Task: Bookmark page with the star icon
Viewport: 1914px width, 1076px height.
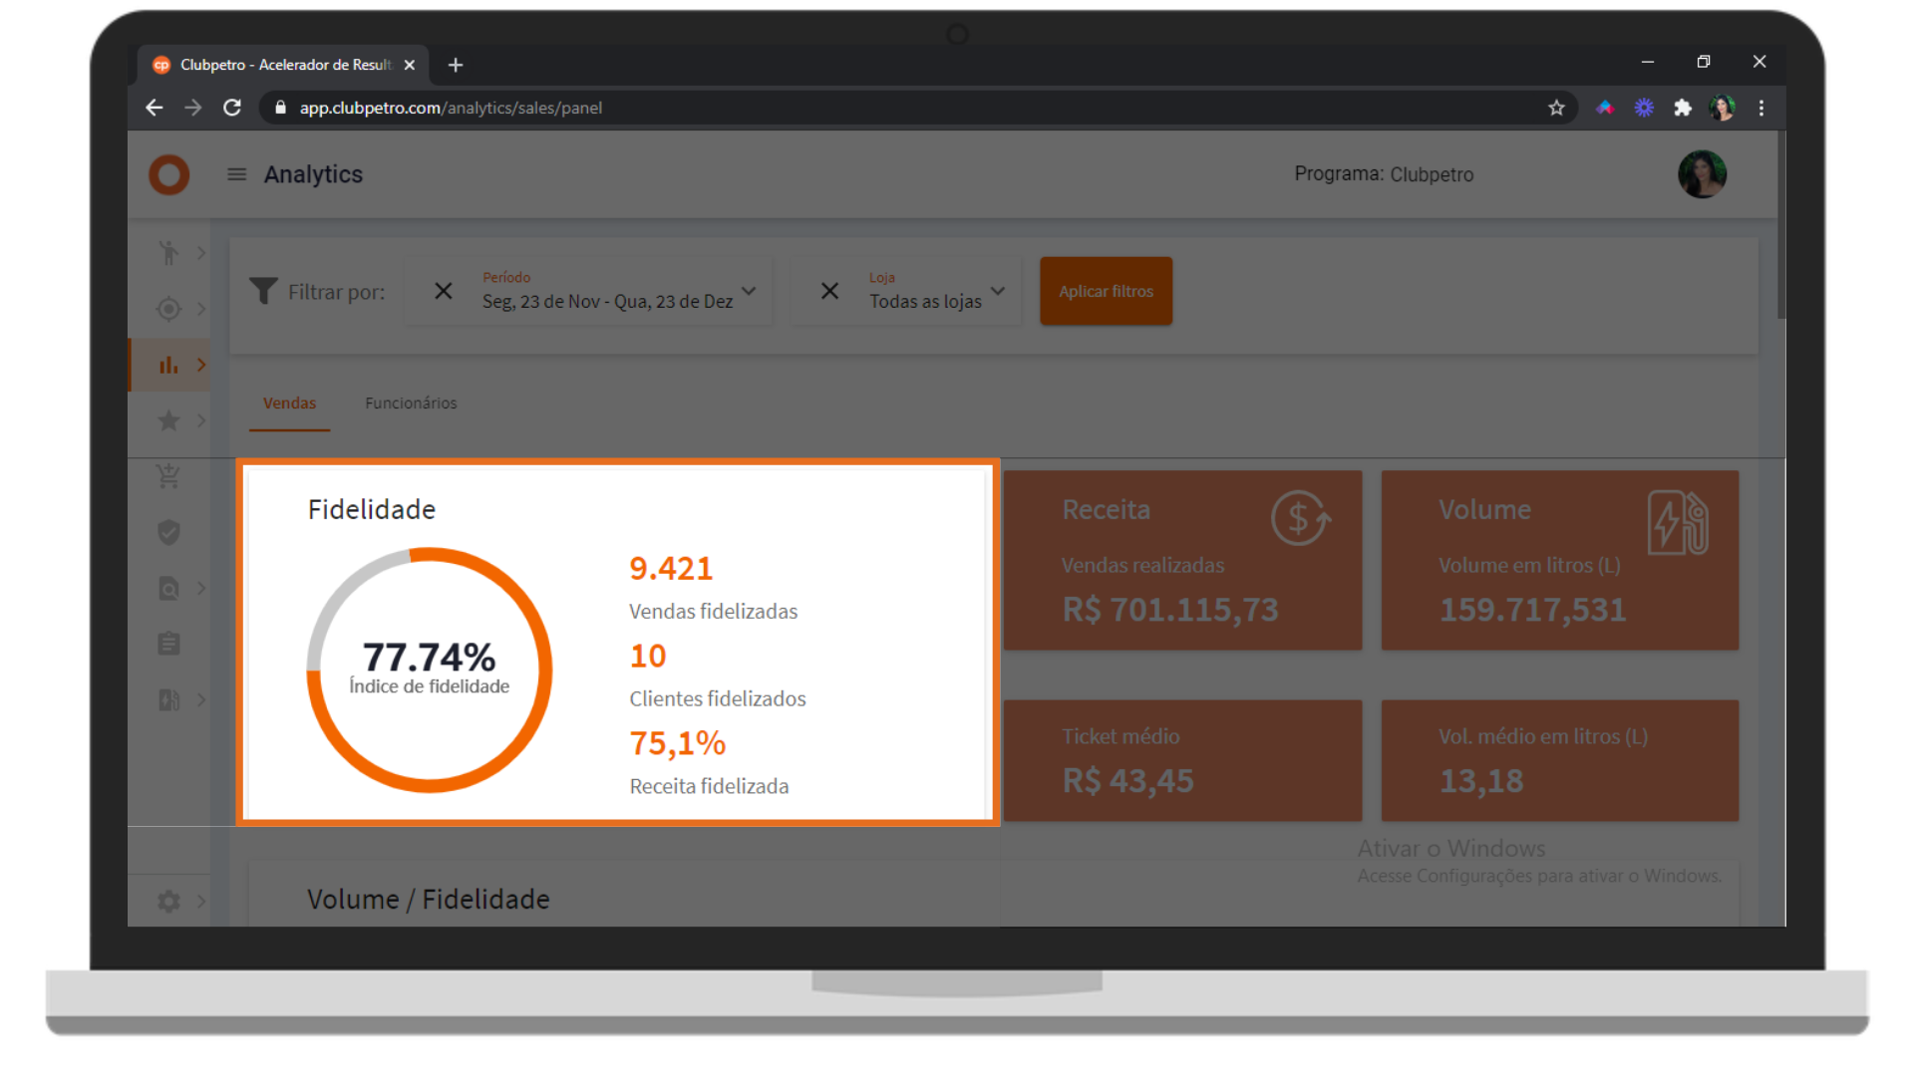Action: click(1556, 108)
